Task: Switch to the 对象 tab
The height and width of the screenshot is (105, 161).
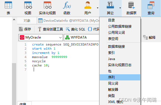Action: (x=27, y=21)
